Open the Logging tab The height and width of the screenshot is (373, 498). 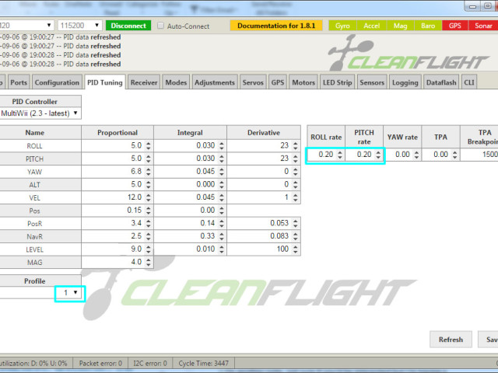tap(405, 82)
